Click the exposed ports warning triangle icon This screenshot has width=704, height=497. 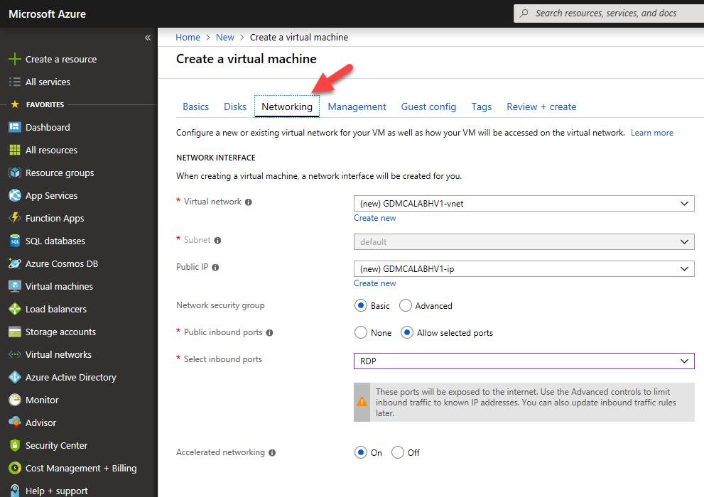(362, 402)
